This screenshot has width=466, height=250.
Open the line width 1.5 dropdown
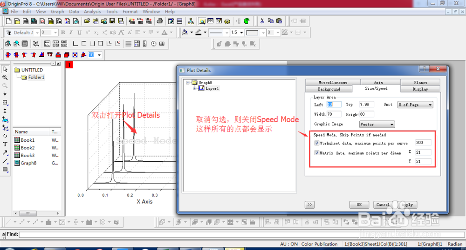[x=241, y=33]
